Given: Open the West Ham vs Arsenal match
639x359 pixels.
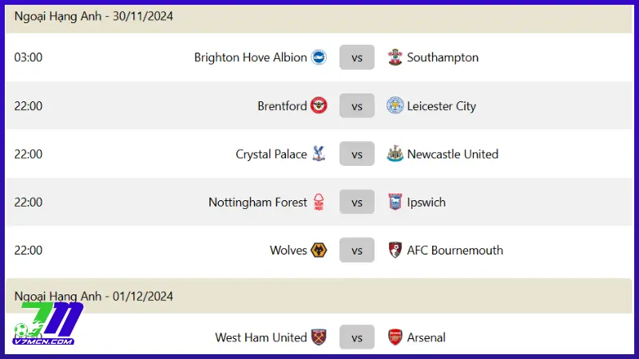Looking at the screenshot, I should (x=357, y=337).
